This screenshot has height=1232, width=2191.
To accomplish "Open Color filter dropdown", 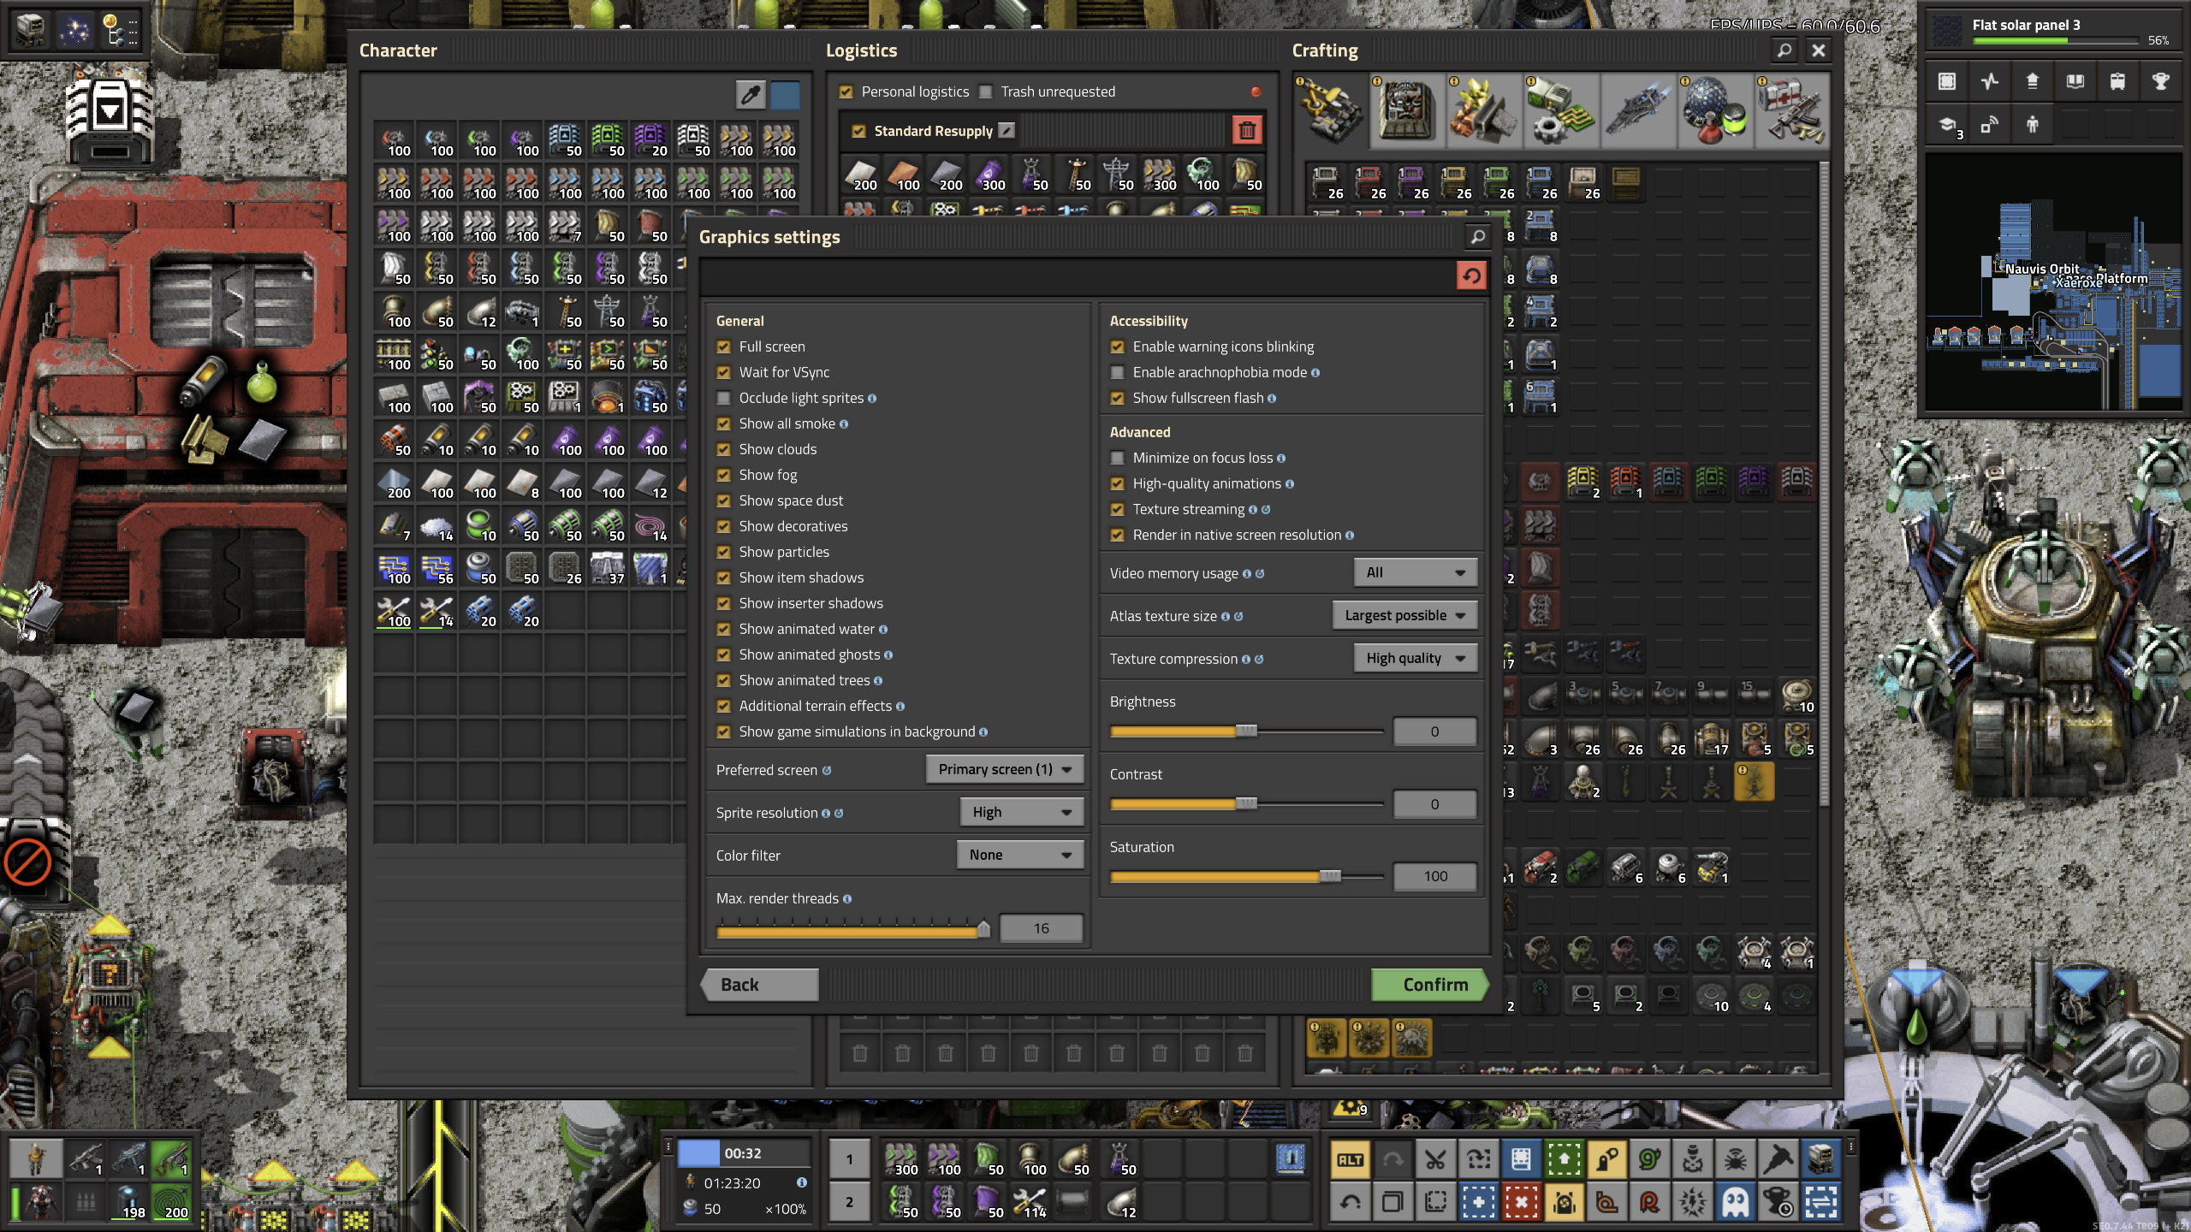I will coord(1020,855).
